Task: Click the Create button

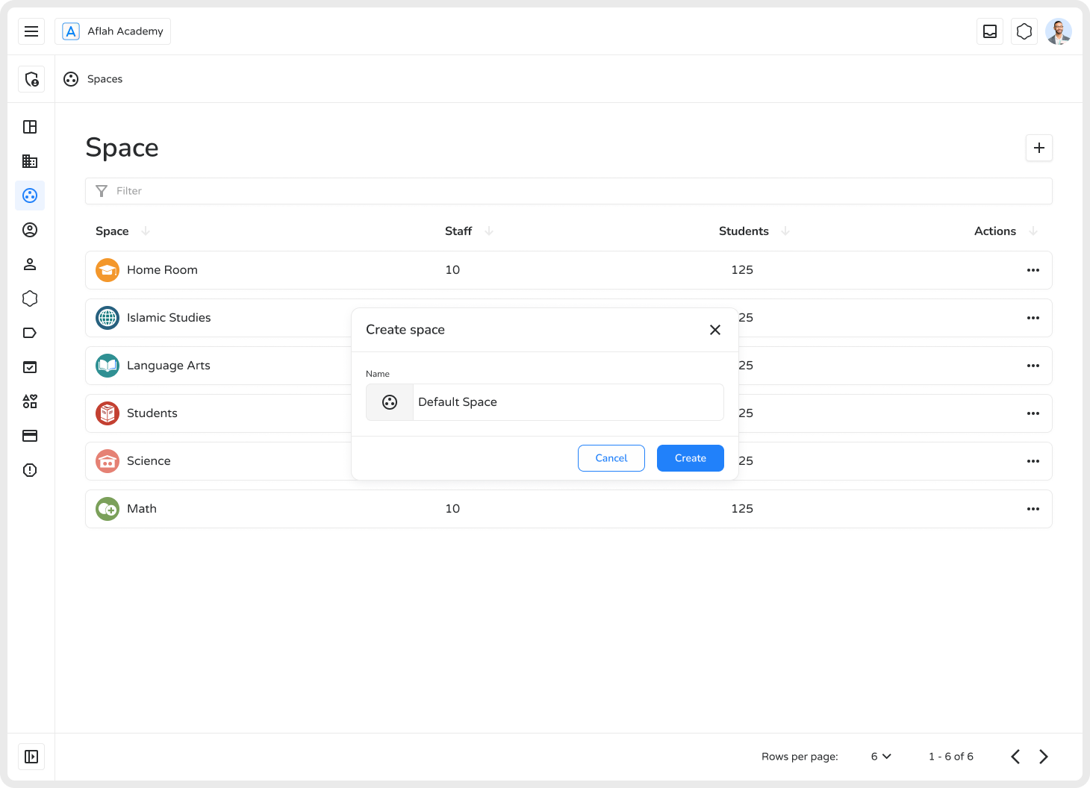Action: click(691, 458)
